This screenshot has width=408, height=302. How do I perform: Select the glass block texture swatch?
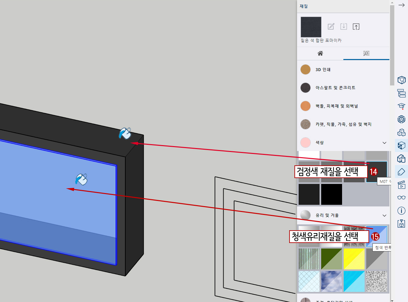click(354, 236)
